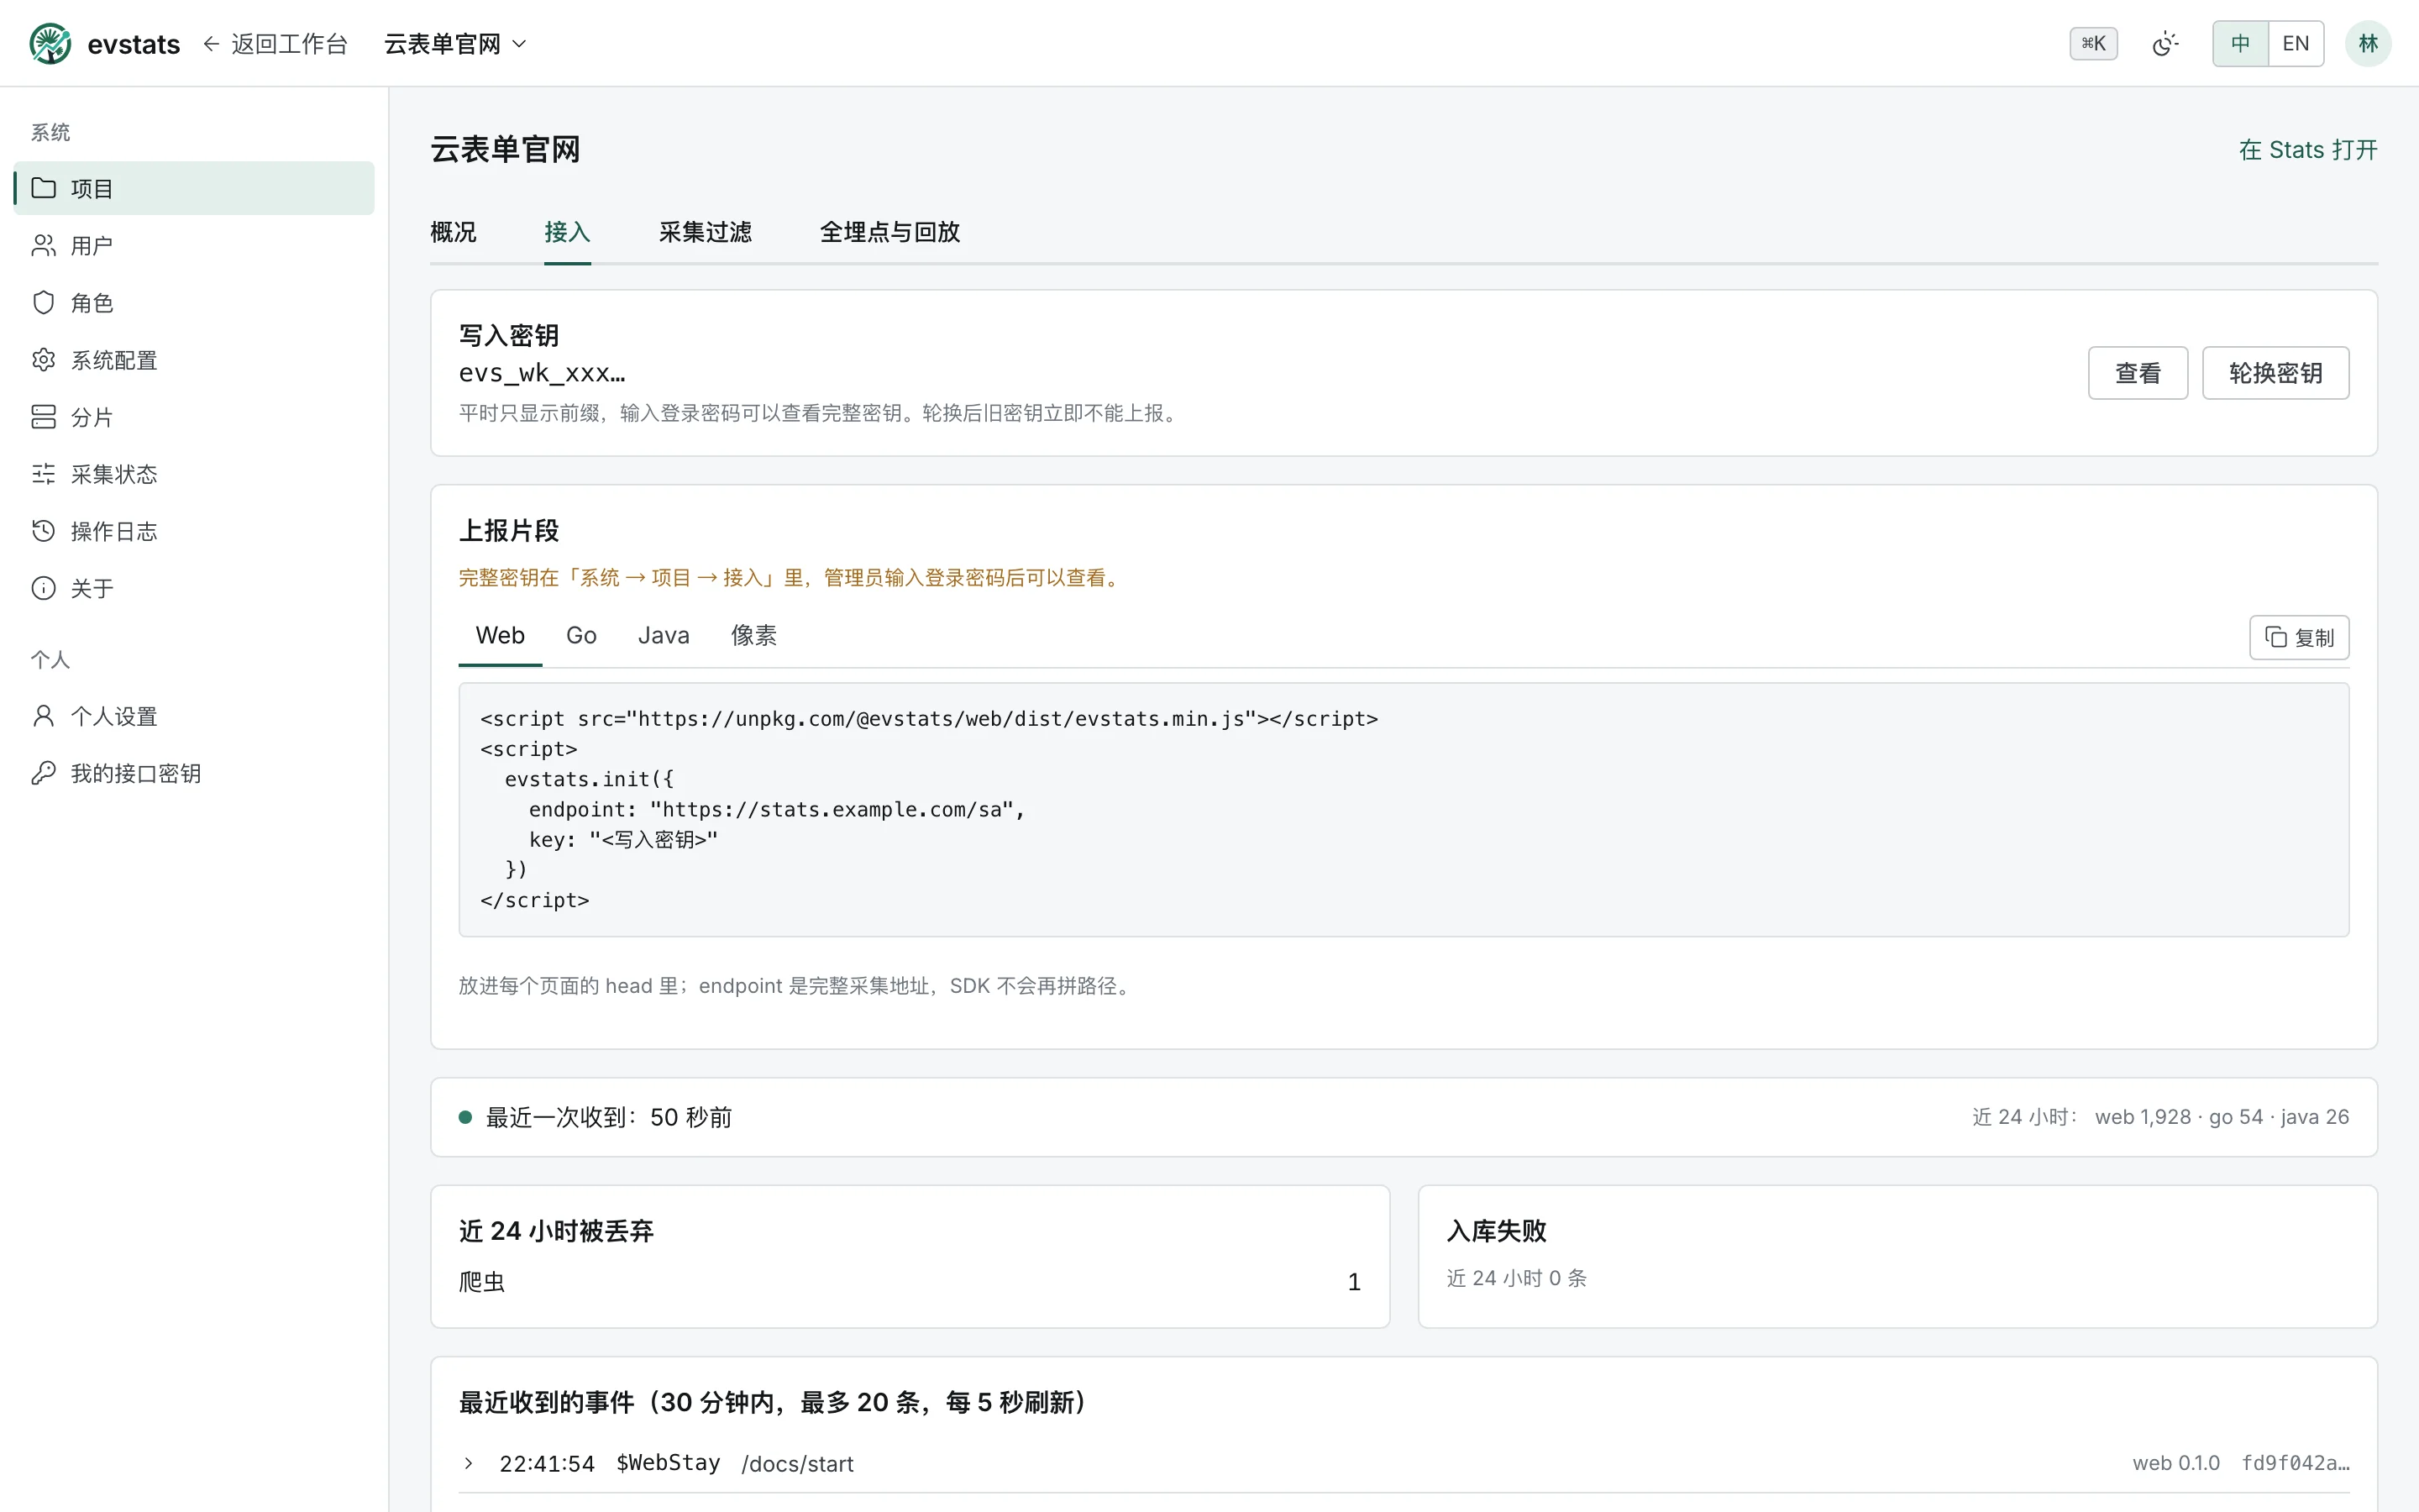Switch to 概况 tab
This screenshot has width=2419, height=1512.
pyautogui.click(x=453, y=232)
